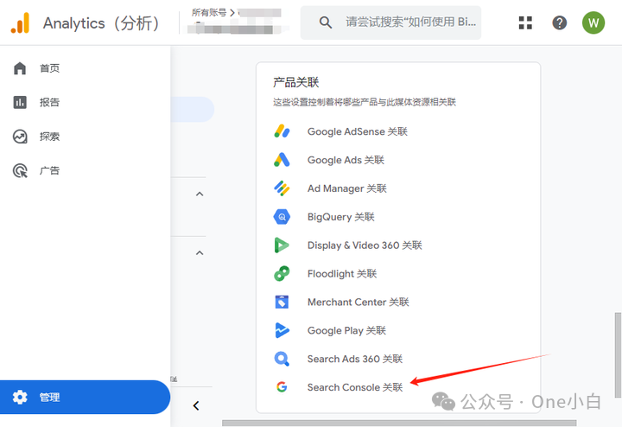Viewport: 622px width, 427px height.
Task: Click the Display & Video 360 icon
Action: point(282,245)
